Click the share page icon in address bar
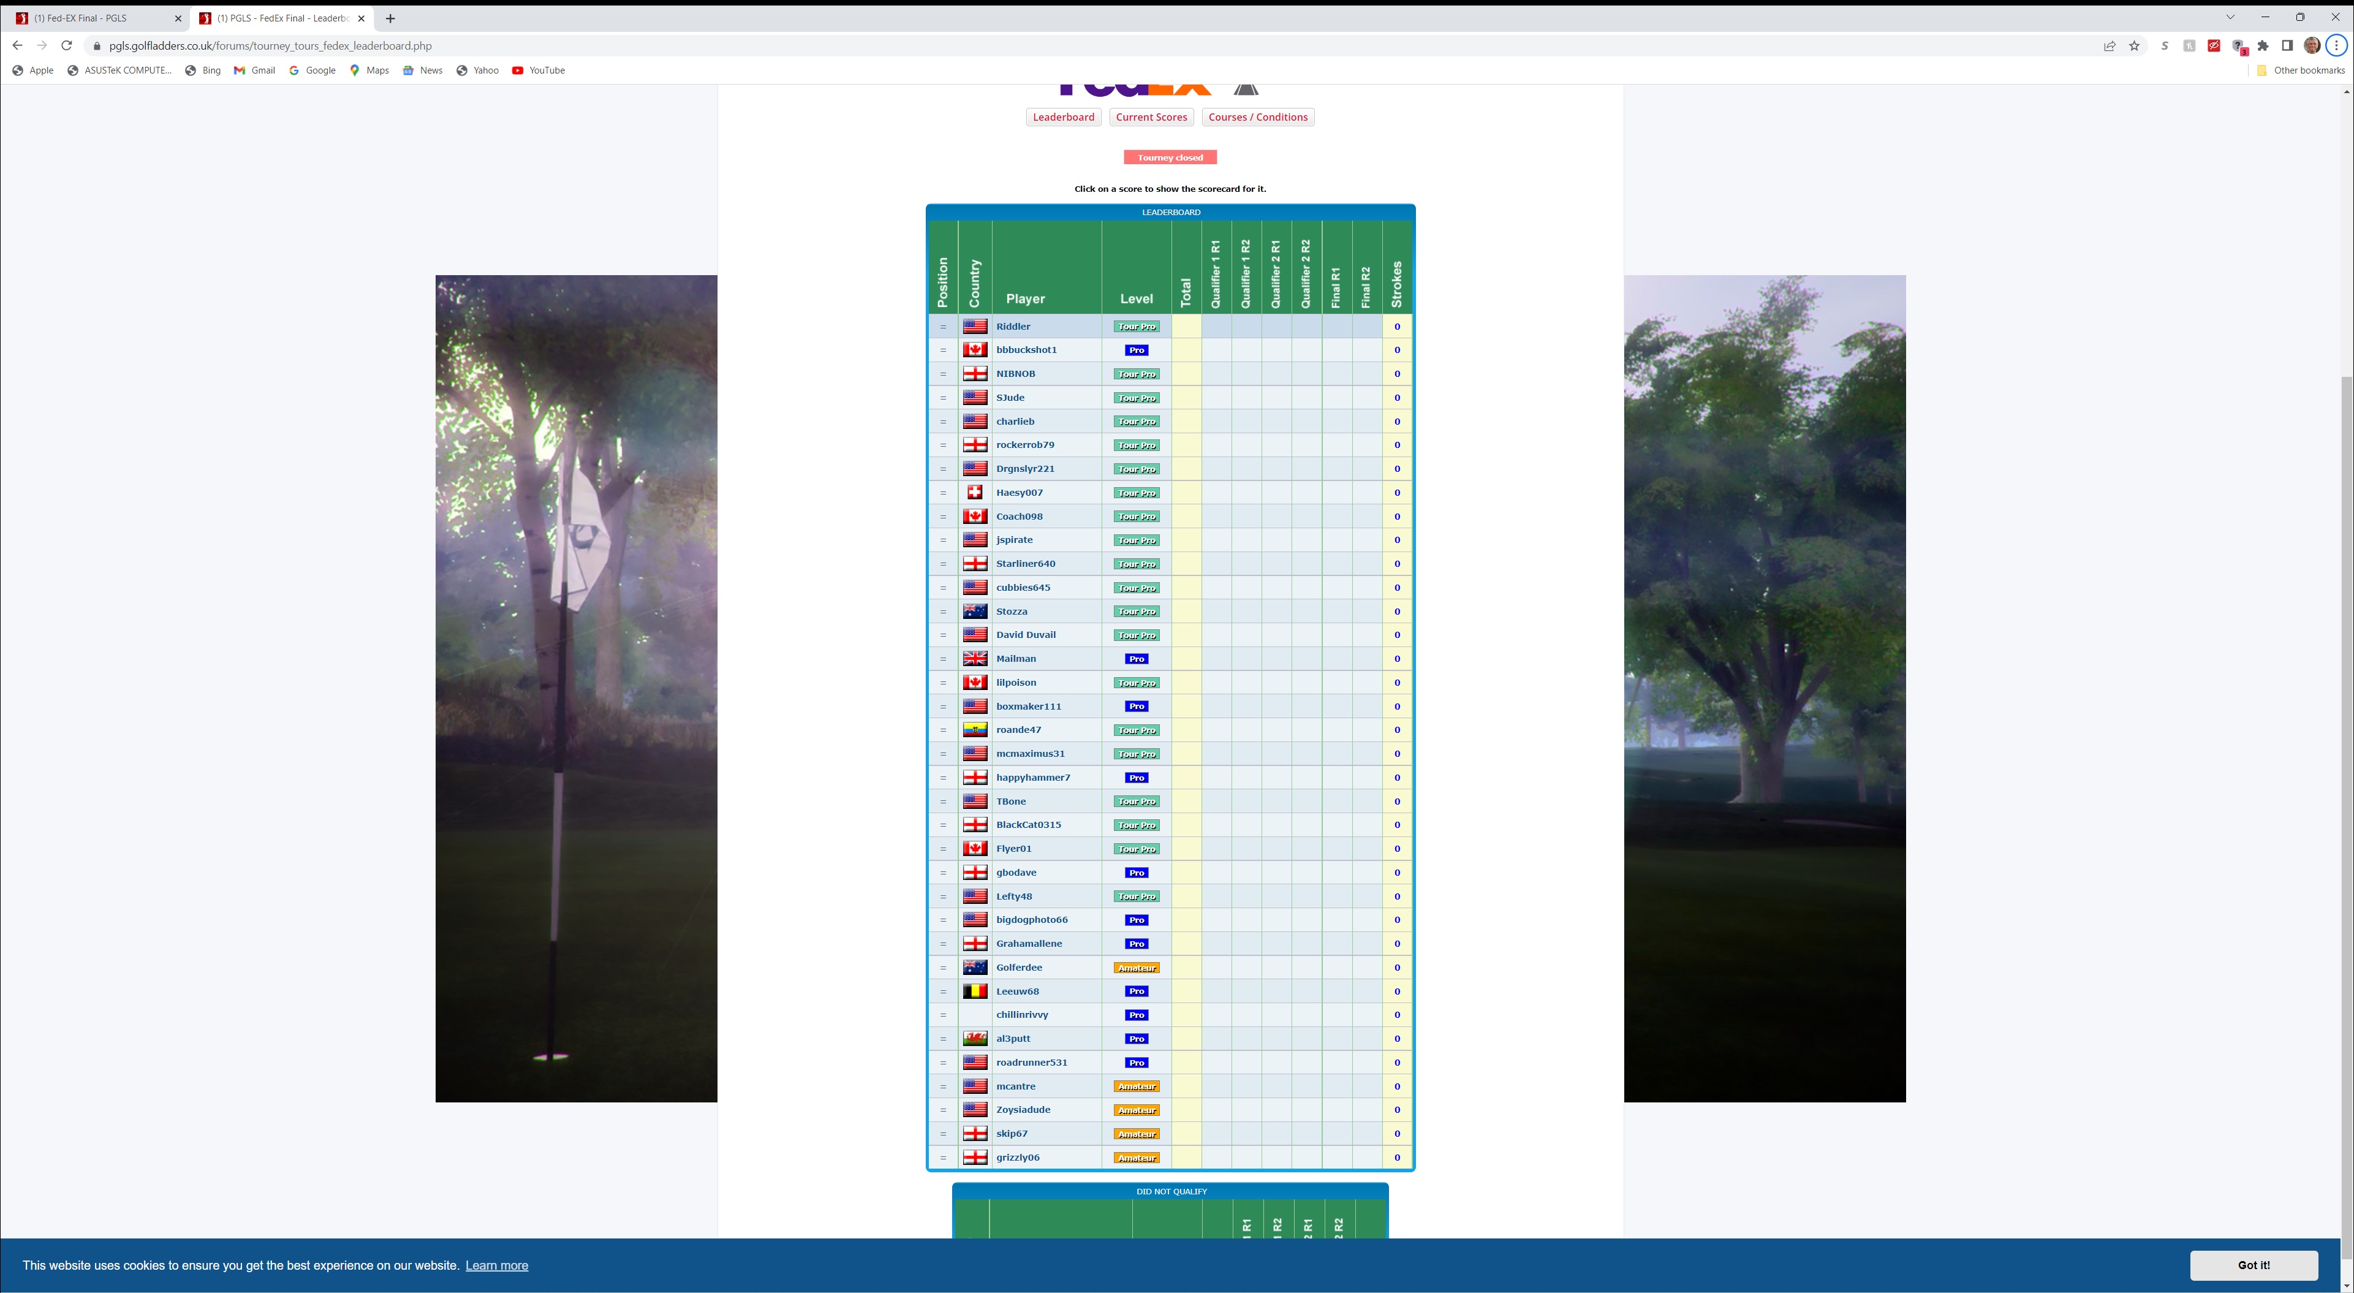 [x=2109, y=46]
